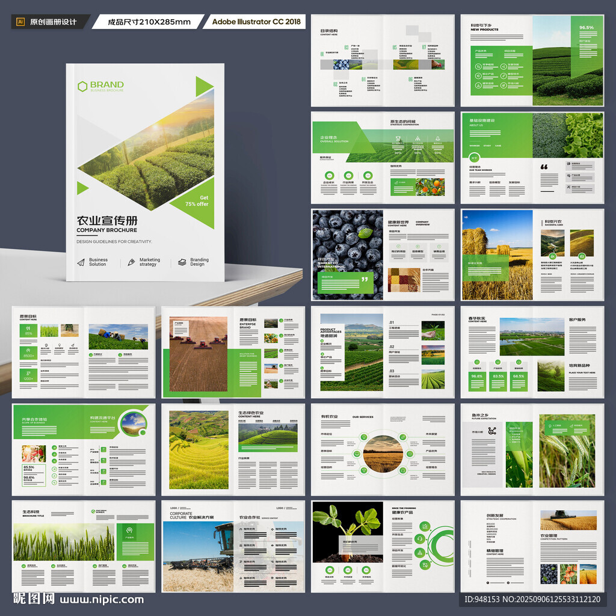Click the 基础设施建设 heading
The height and width of the screenshot is (616, 616).
[x=482, y=120]
